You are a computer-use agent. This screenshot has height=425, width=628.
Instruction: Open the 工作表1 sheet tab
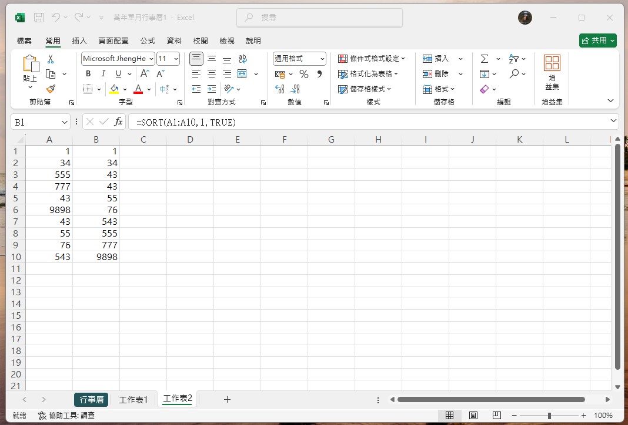[x=134, y=399]
